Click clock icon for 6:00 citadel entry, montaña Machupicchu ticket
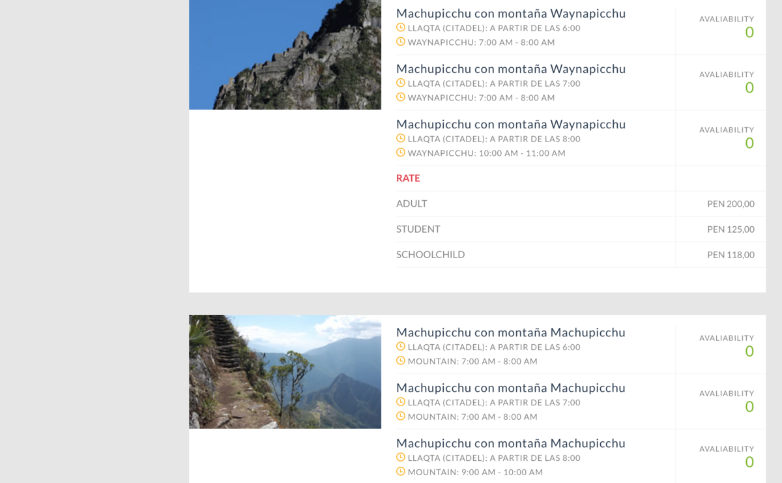This screenshot has height=483, width=782. pos(401,346)
